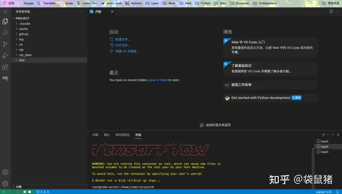
Task: Open the Manage gear settings icon
Action: (x=5, y=183)
